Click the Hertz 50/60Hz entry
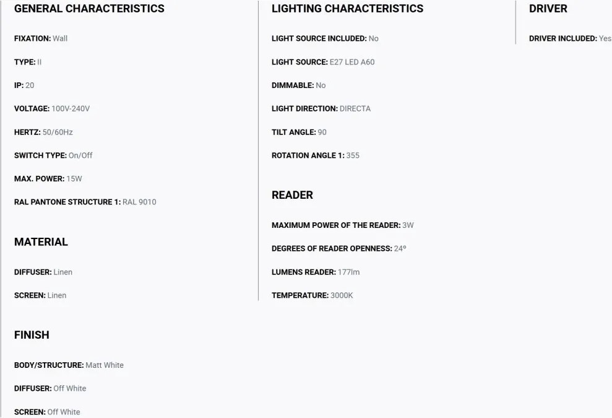This screenshot has height=418, width=612. click(43, 132)
